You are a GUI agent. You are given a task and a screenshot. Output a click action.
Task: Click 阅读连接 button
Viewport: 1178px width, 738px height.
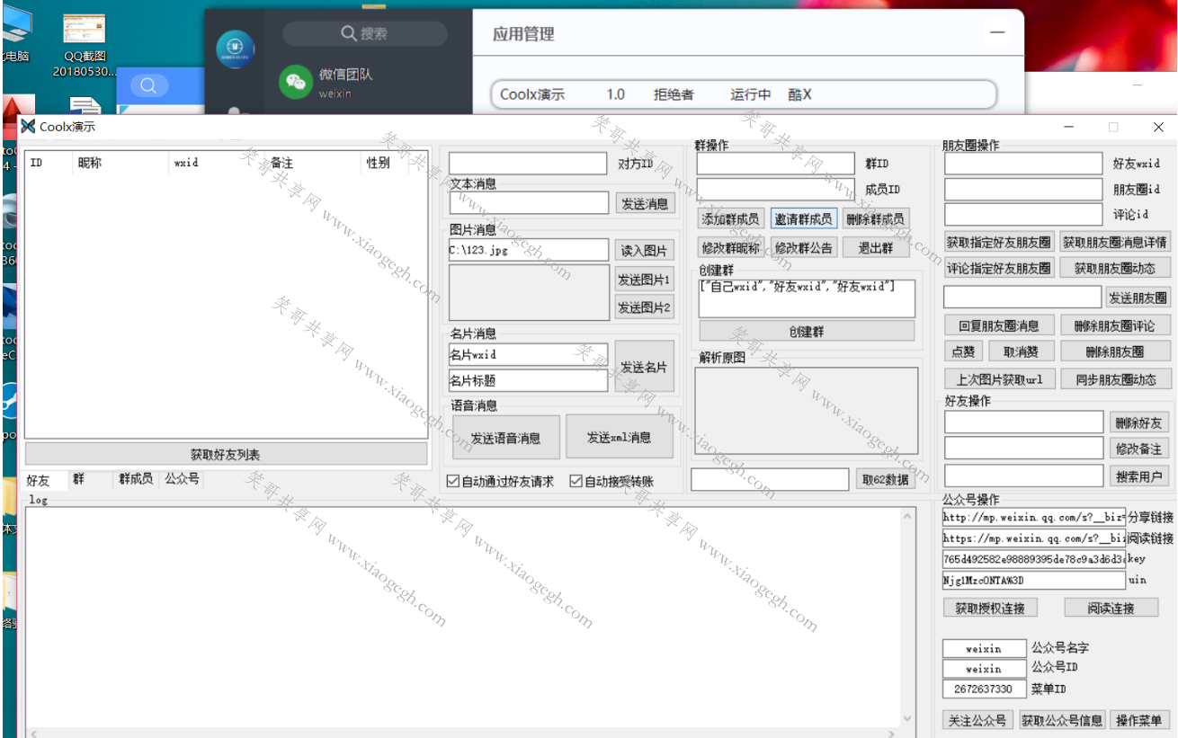pyautogui.click(x=1111, y=608)
